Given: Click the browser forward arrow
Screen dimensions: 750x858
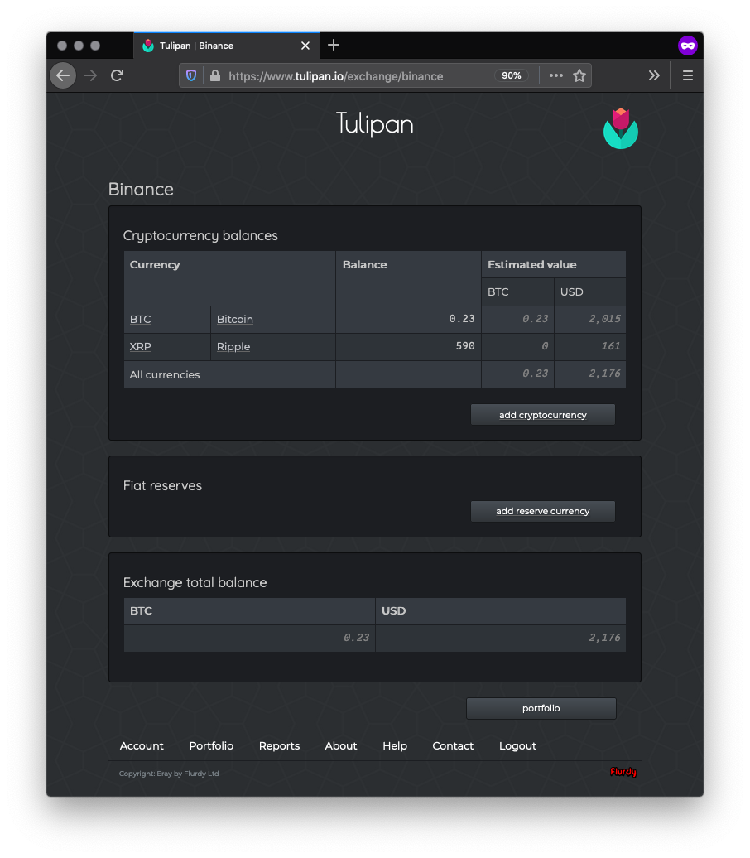Looking at the screenshot, I should point(90,75).
